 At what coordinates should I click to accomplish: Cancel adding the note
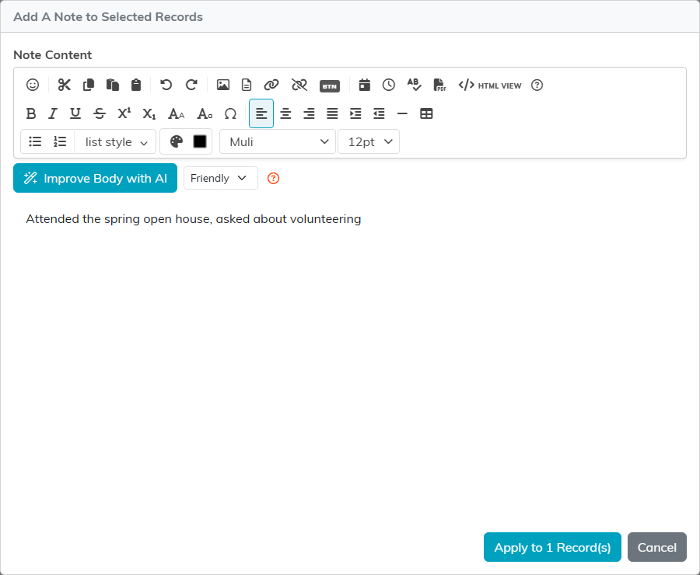pos(656,547)
